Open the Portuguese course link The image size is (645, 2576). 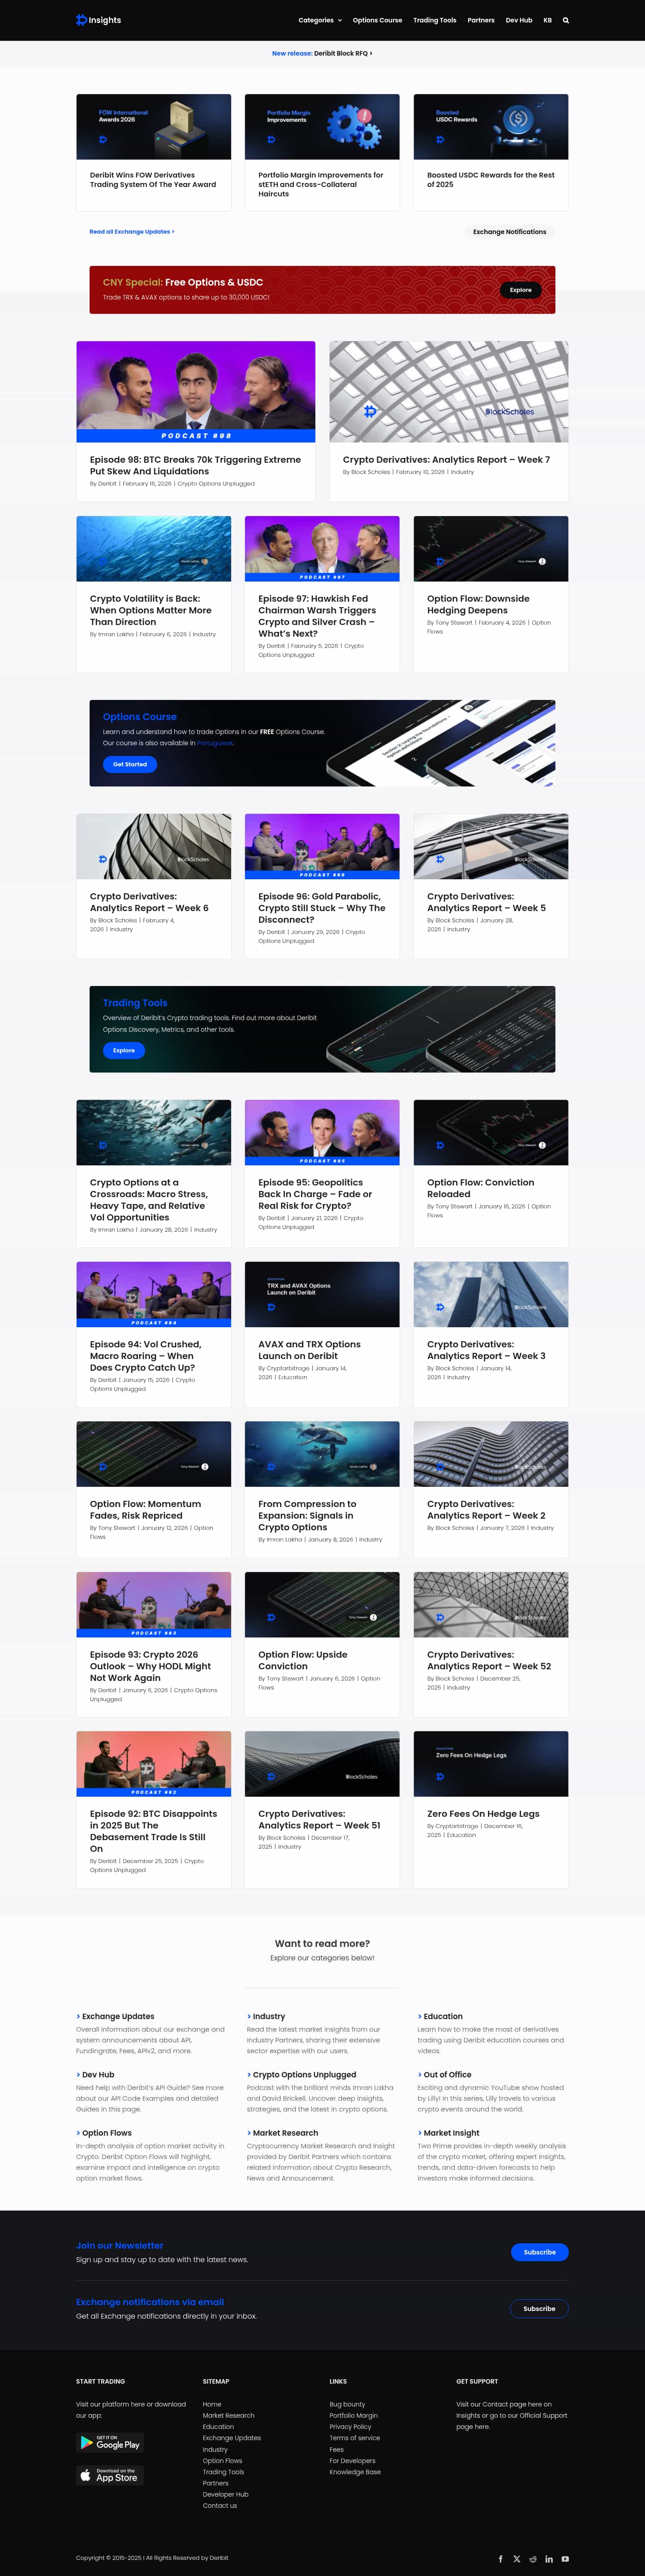pos(215,743)
